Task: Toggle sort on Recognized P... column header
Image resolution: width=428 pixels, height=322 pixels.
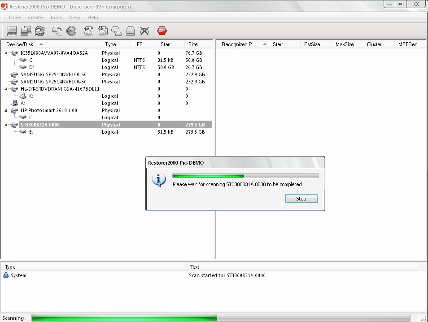Action: click(x=242, y=44)
